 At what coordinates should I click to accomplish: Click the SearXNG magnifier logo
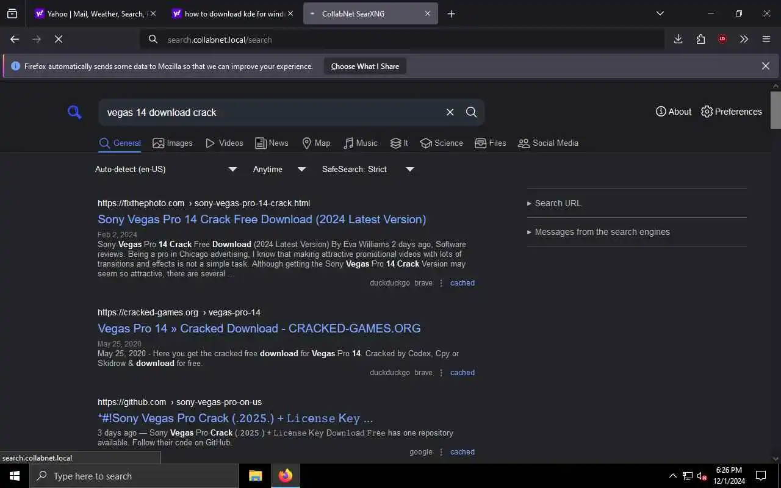[74, 112]
